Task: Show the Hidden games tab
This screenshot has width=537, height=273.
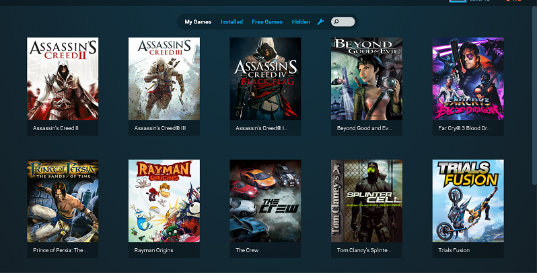Action: 301,22
